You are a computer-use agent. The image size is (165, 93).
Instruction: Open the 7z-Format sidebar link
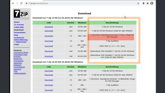pos(19,25)
